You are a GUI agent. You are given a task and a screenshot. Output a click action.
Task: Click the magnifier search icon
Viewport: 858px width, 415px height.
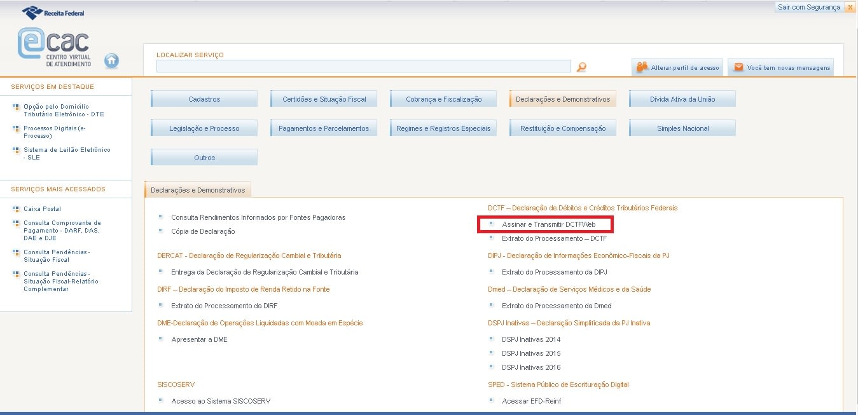581,67
